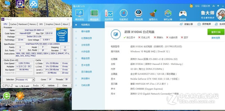Screen dimensions: 225x111
Task: Click the monitor icon beside 超微 X10DAi
Action: pyautogui.click(x=116, y=34)
